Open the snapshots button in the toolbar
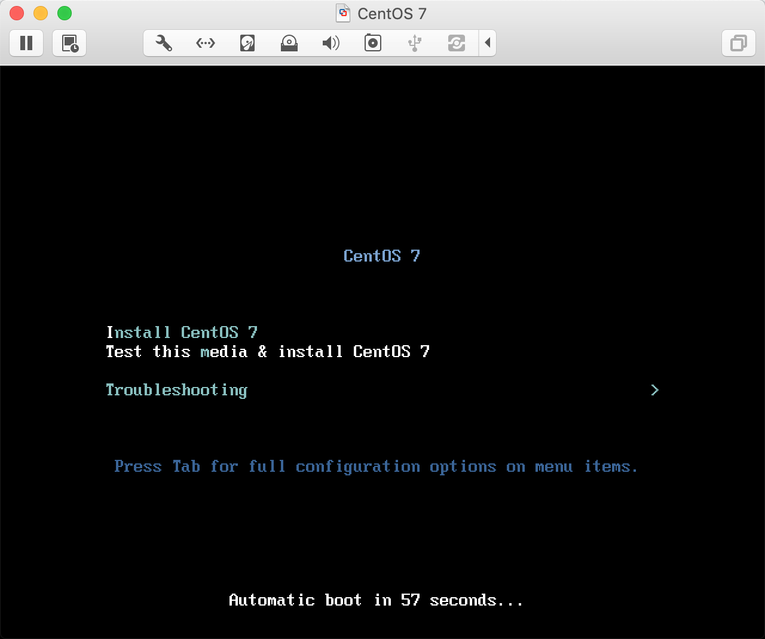Screen dimensions: 765x639 tap(69, 43)
